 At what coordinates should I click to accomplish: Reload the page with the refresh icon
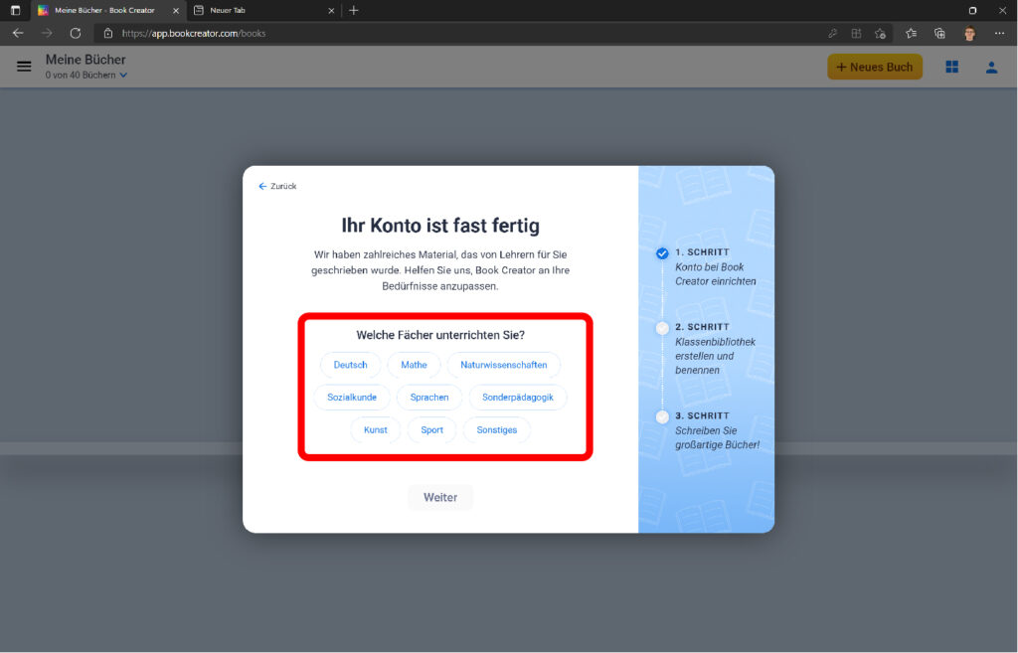coord(75,33)
